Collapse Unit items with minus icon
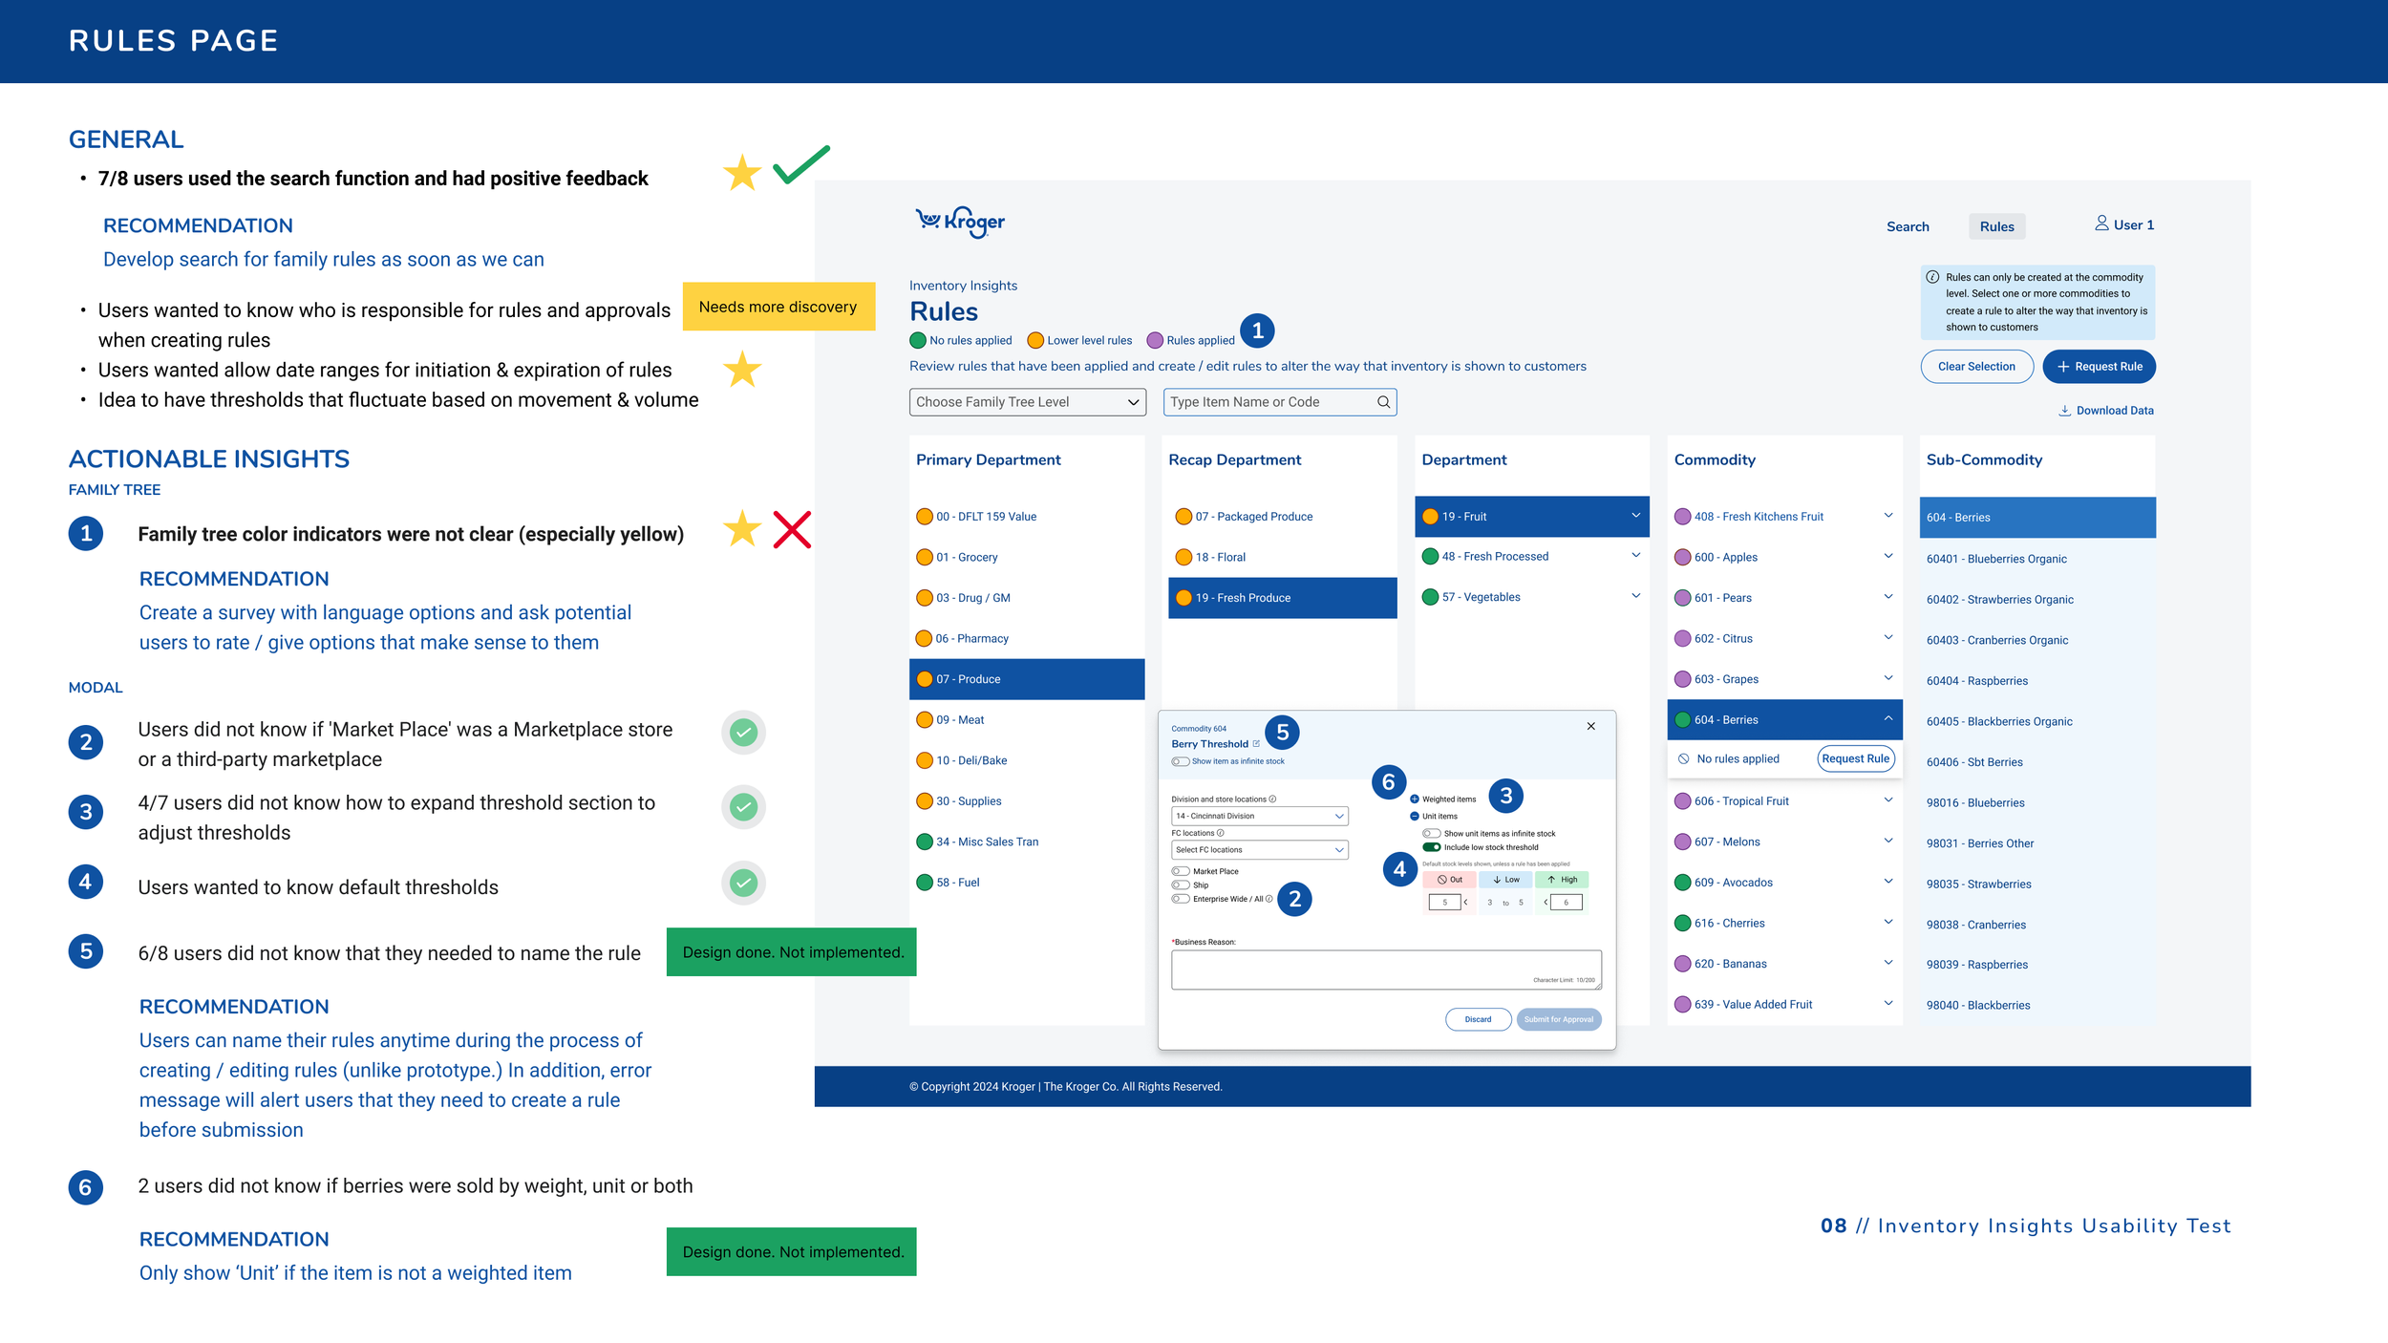2388x1343 pixels. pos(1415,817)
